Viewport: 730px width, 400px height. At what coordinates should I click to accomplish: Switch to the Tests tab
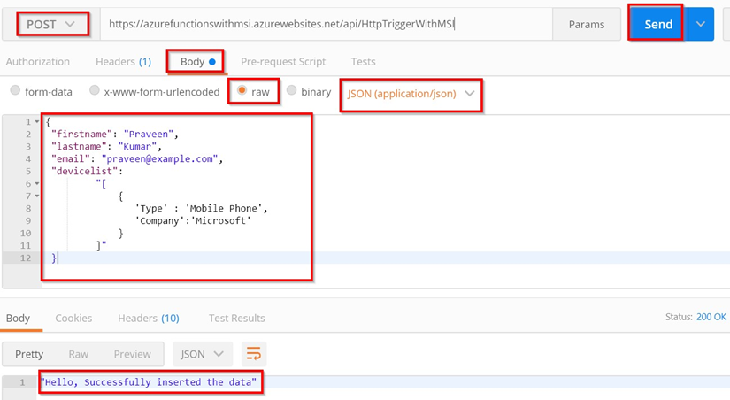[x=363, y=62]
